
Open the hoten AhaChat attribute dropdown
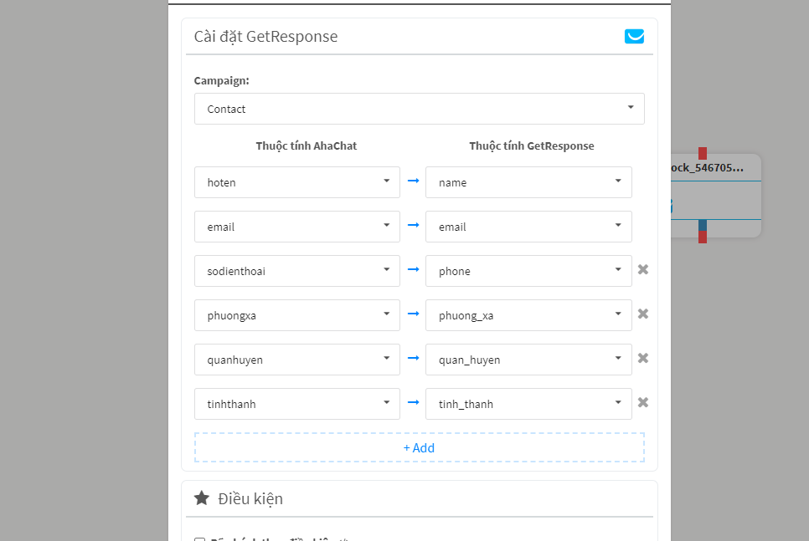point(297,182)
